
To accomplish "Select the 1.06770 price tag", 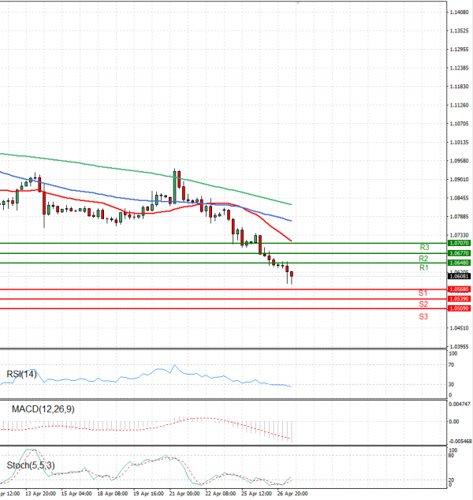I will [459, 253].
